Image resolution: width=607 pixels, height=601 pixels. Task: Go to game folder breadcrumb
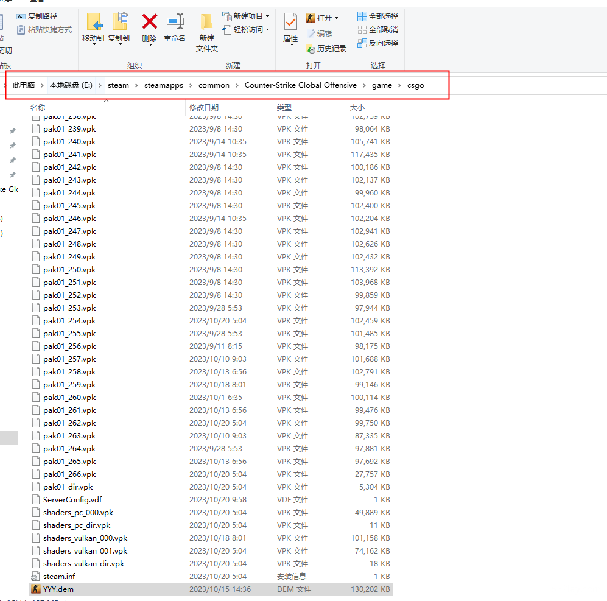tap(382, 85)
